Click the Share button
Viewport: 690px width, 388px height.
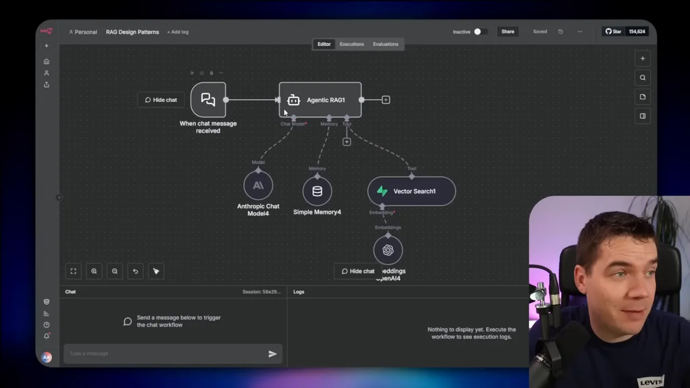[508, 31]
